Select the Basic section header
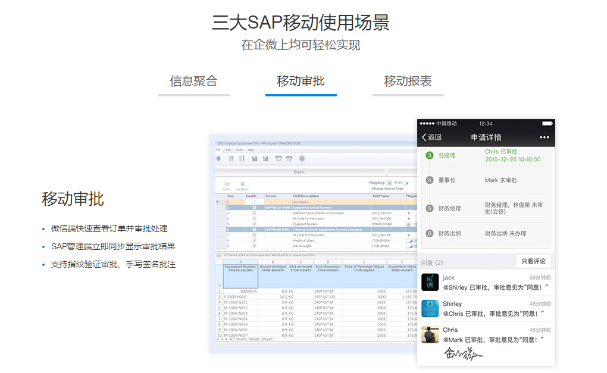 (299, 172)
